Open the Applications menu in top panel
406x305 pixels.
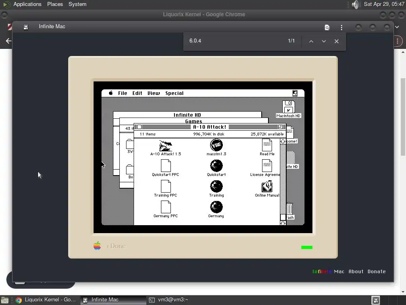(x=27, y=4)
